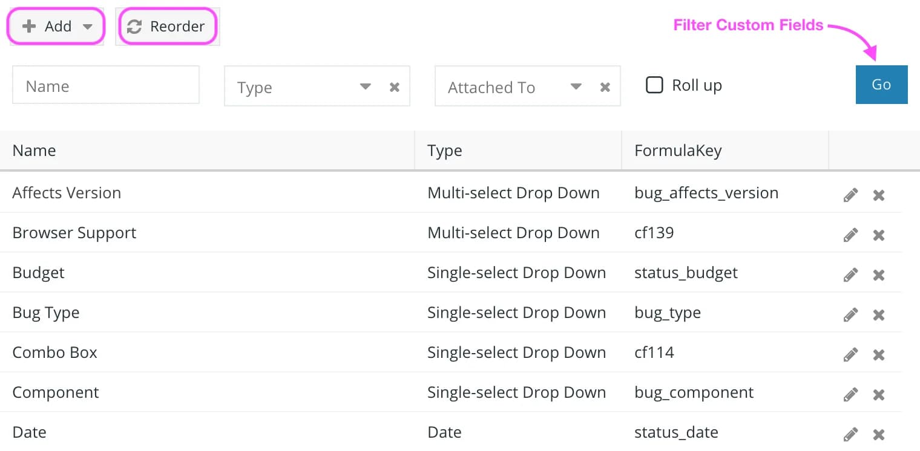The width and height of the screenshot is (920, 451).
Task: Edit the Date field pencil icon
Action: click(x=850, y=434)
